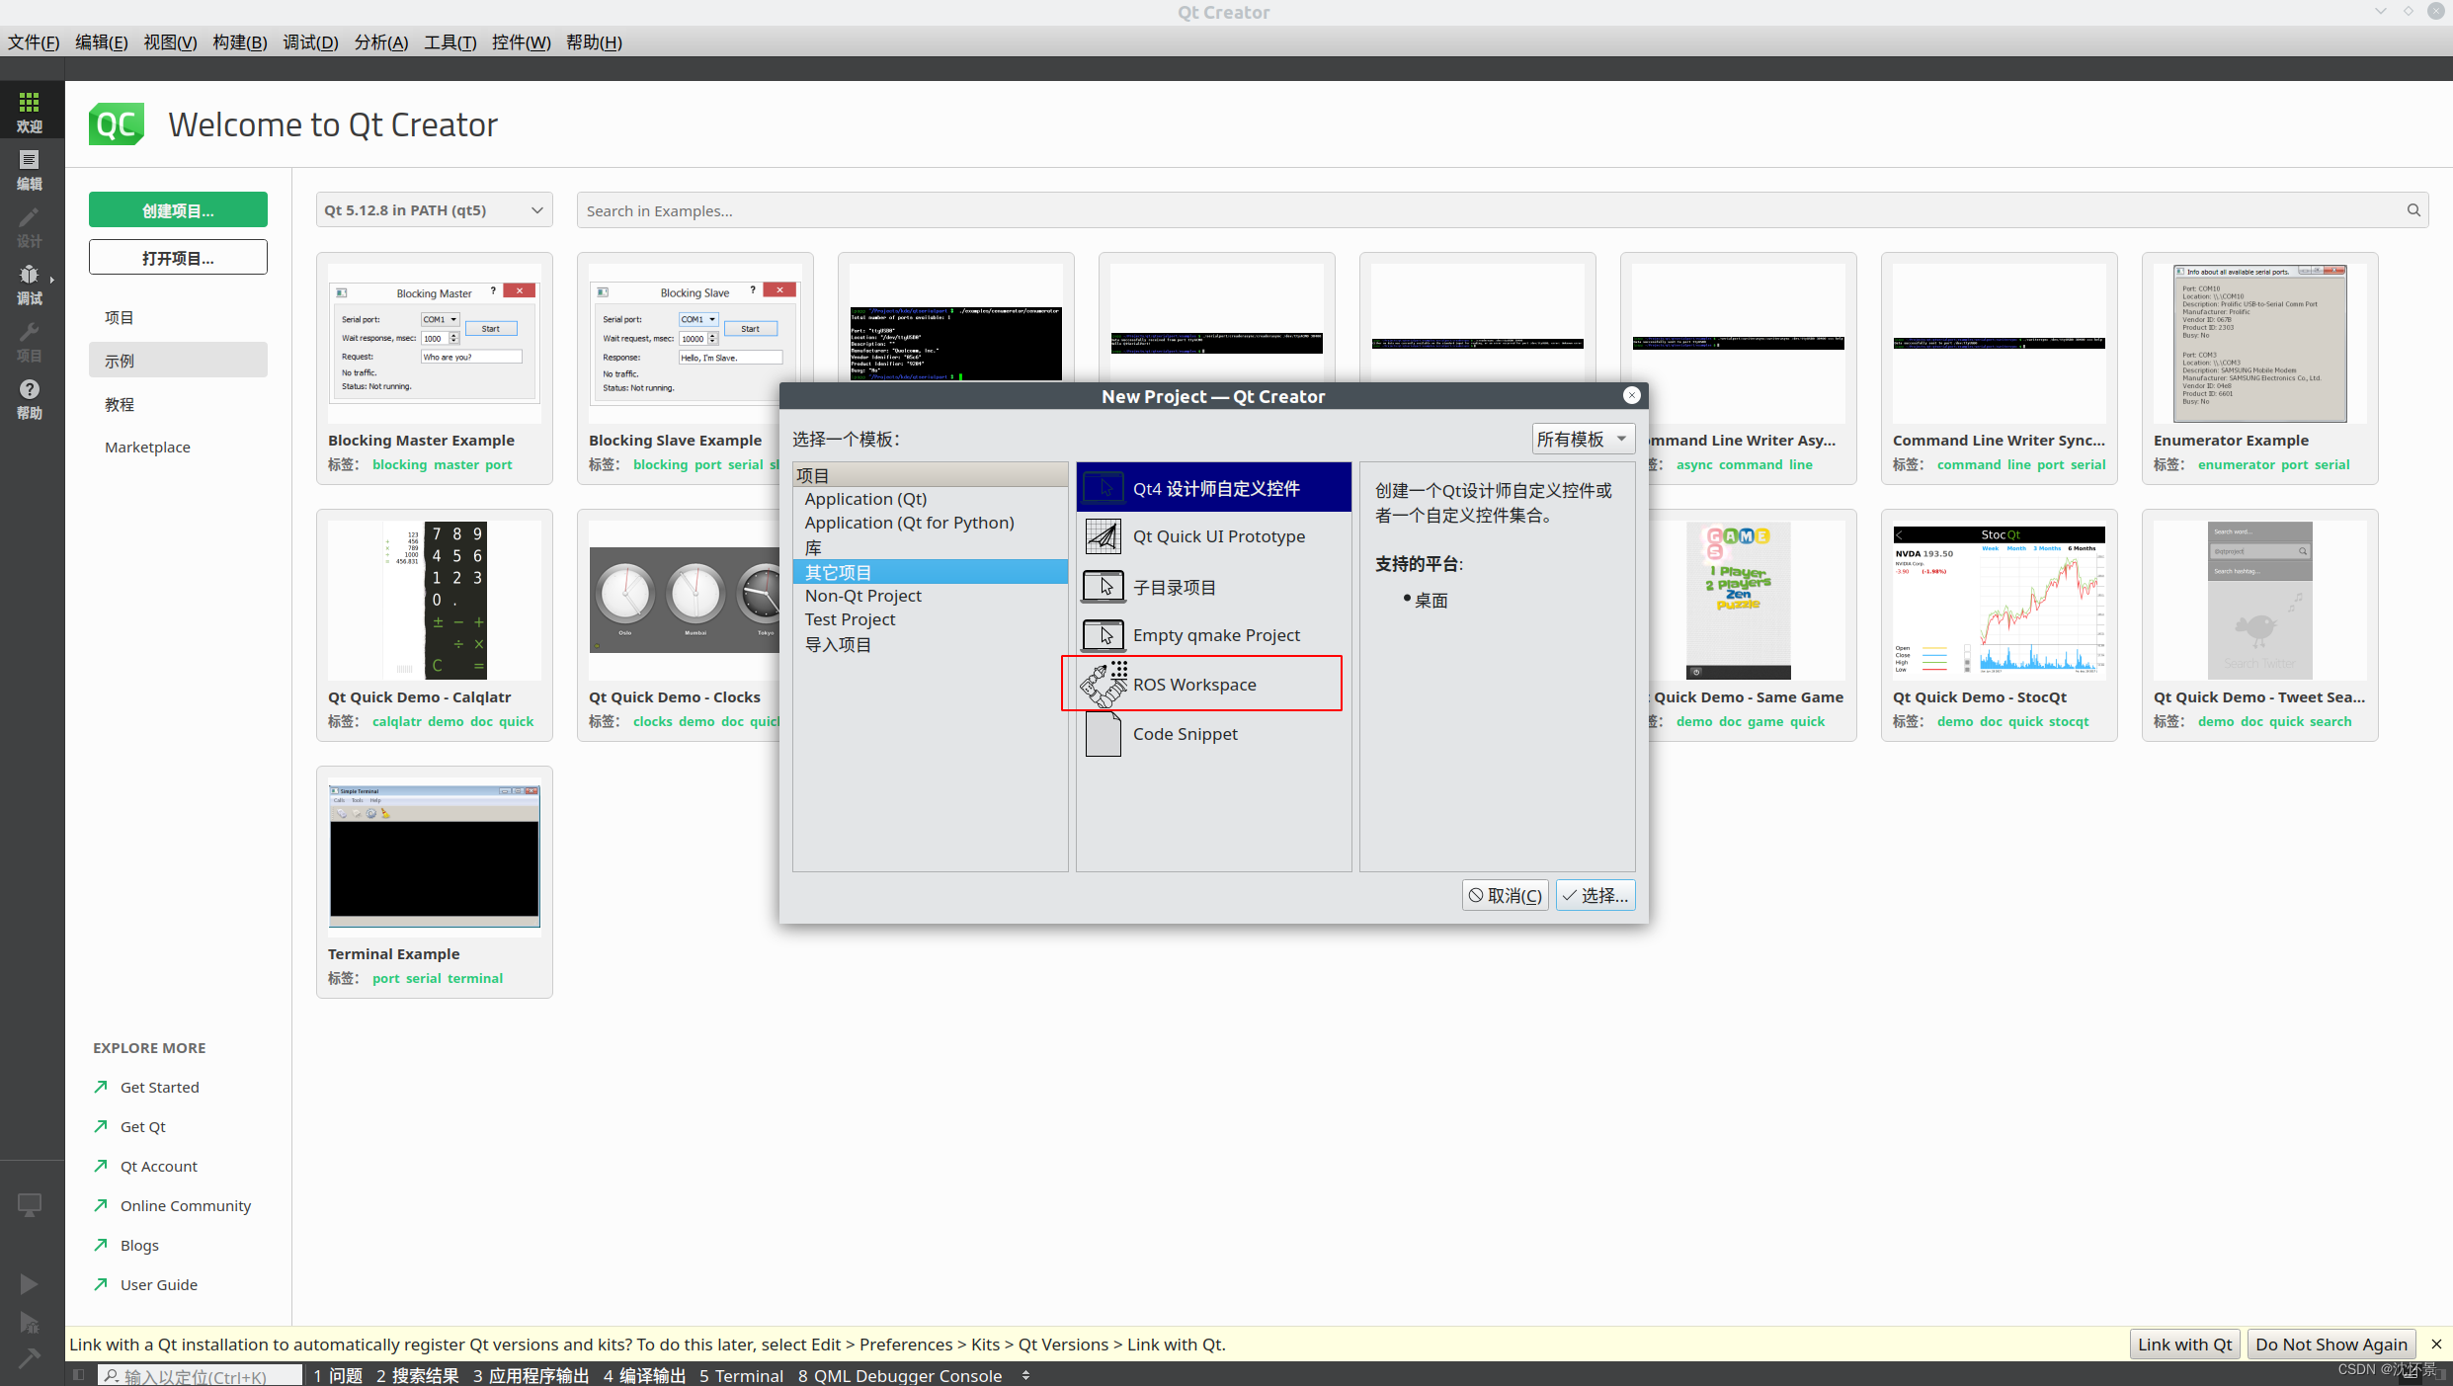Open the Qt 5.12.8 kit dropdown
The image size is (2453, 1386).
point(433,209)
